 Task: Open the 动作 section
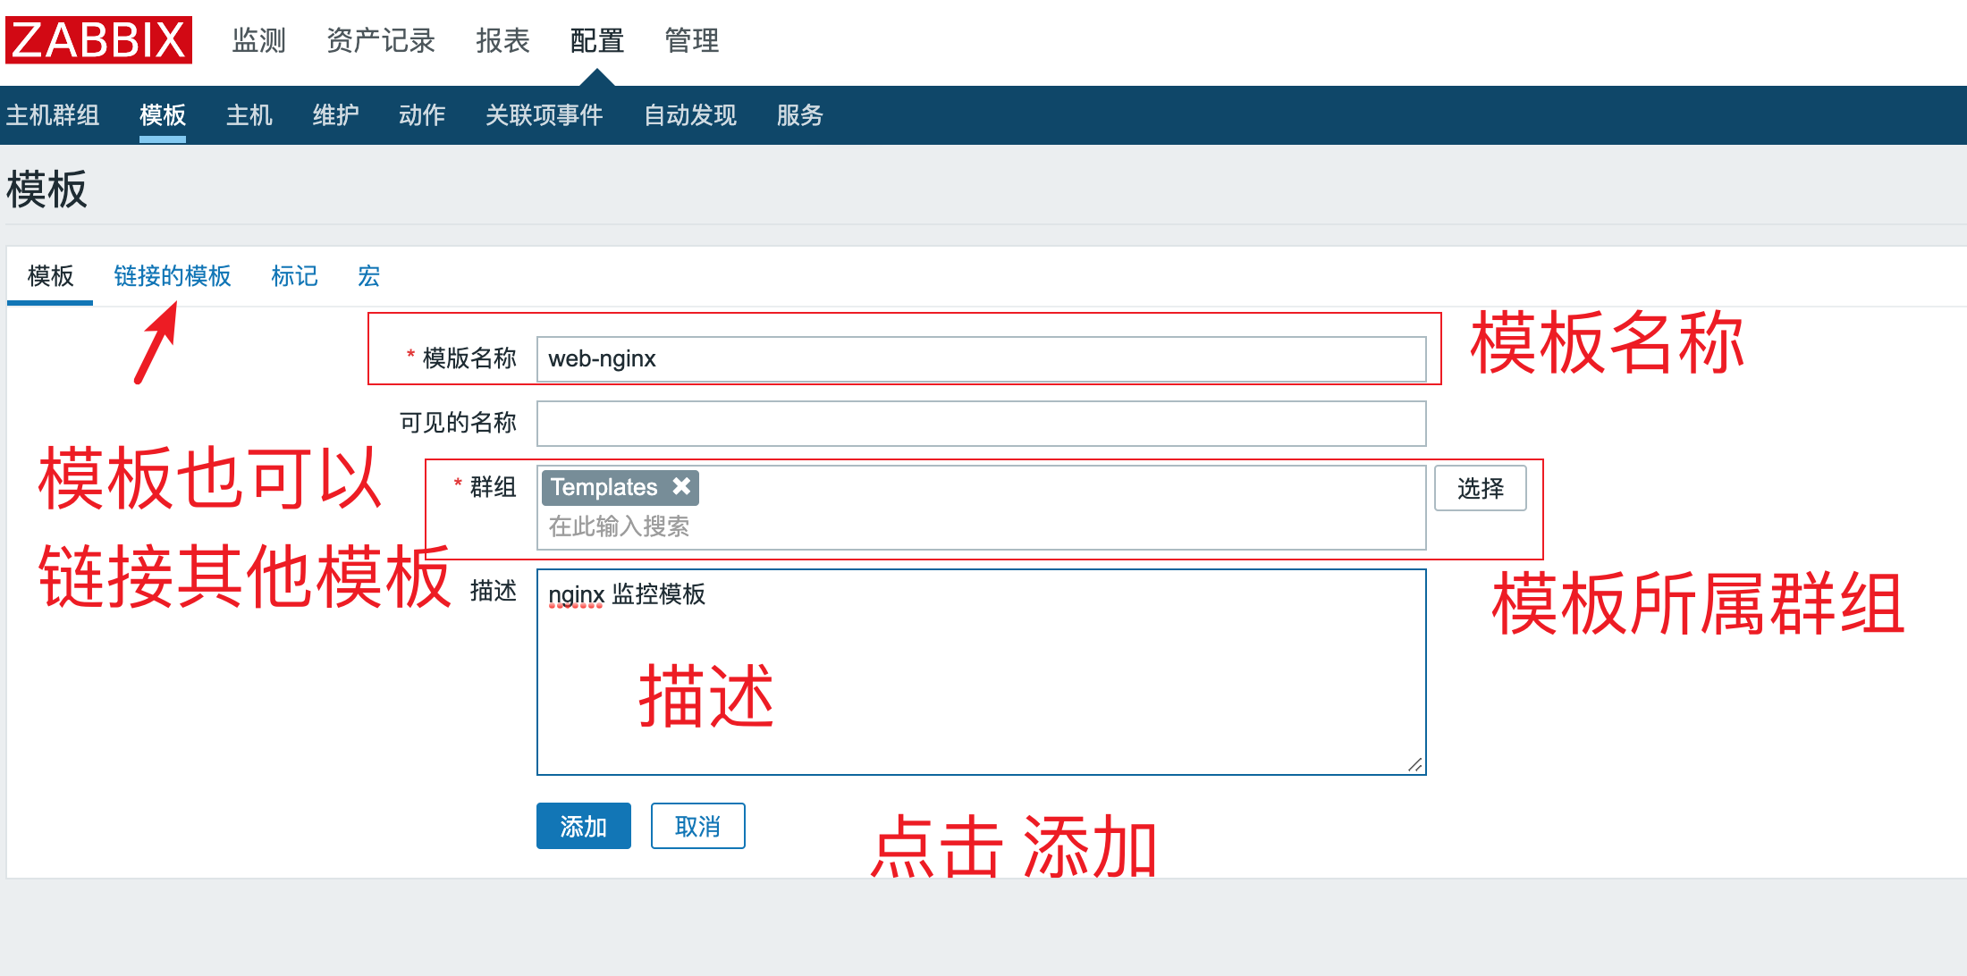point(421,115)
